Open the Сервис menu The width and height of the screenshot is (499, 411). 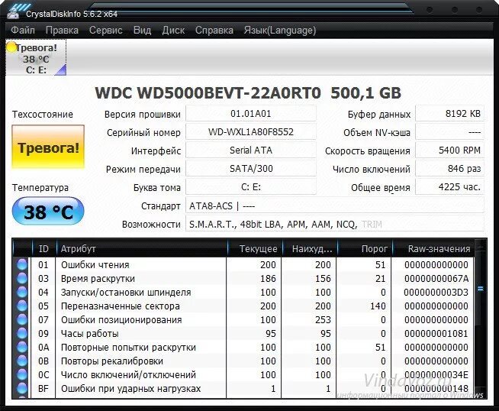click(x=105, y=31)
